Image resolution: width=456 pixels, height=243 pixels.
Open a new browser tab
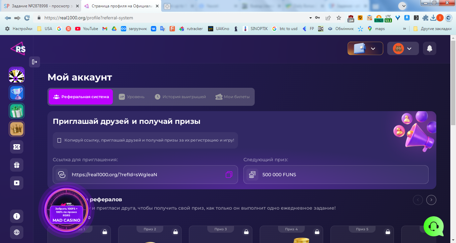[x=167, y=6]
